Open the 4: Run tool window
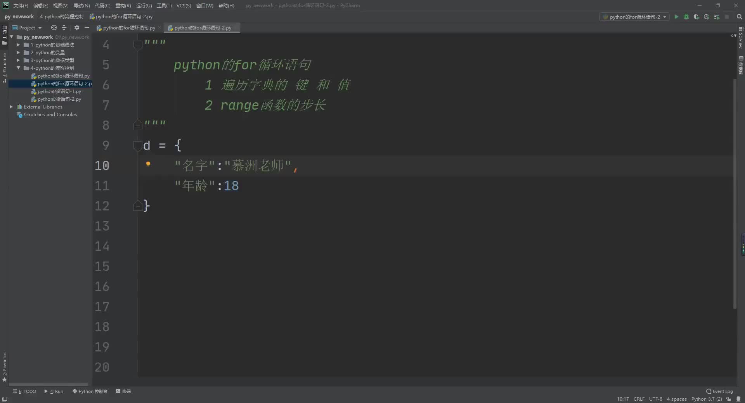 pos(54,391)
